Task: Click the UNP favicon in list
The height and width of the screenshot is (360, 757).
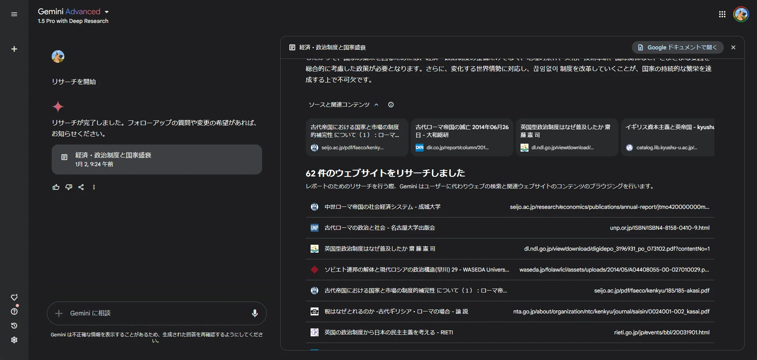Action: click(315, 228)
